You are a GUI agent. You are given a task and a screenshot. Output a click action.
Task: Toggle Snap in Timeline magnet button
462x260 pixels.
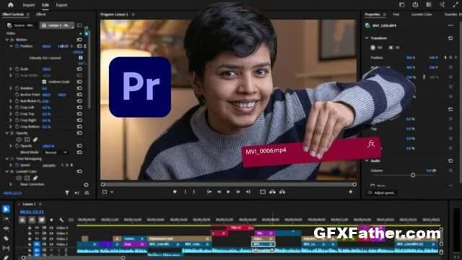(32, 220)
